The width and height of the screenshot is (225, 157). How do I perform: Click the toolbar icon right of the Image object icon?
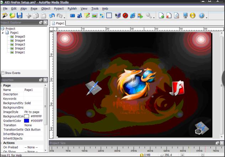(x=102, y=15)
